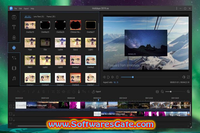Select the Light4 overlay thumbnail
This screenshot has width=200, height=133.
[60, 43]
